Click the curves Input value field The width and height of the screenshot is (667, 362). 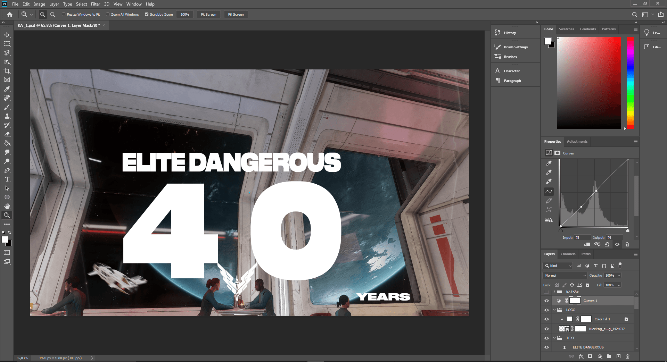click(582, 237)
